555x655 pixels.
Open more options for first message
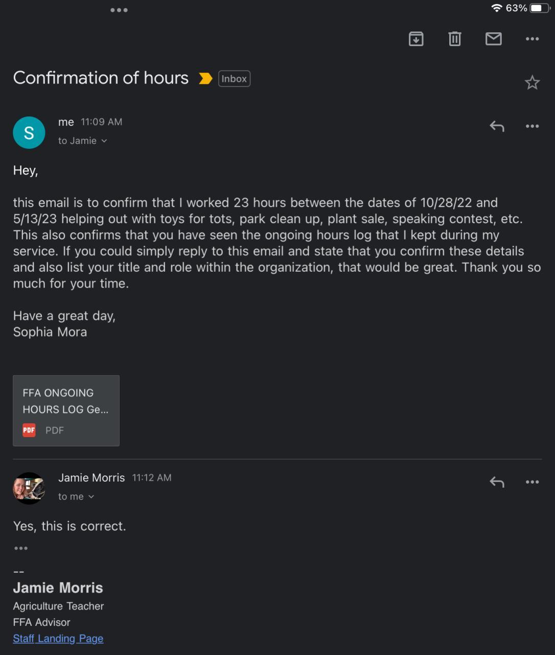pyautogui.click(x=532, y=126)
